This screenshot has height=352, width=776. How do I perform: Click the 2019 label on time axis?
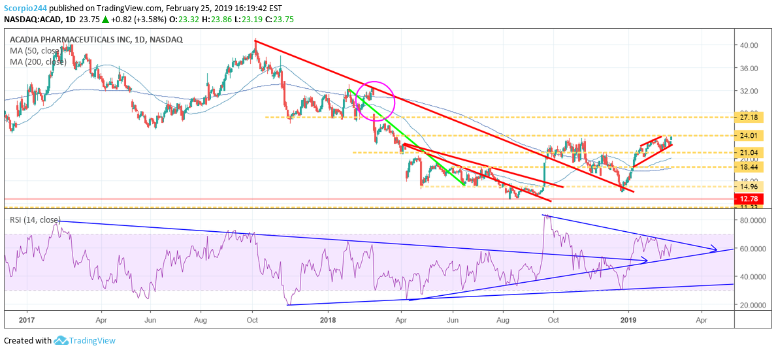(x=628, y=319)
